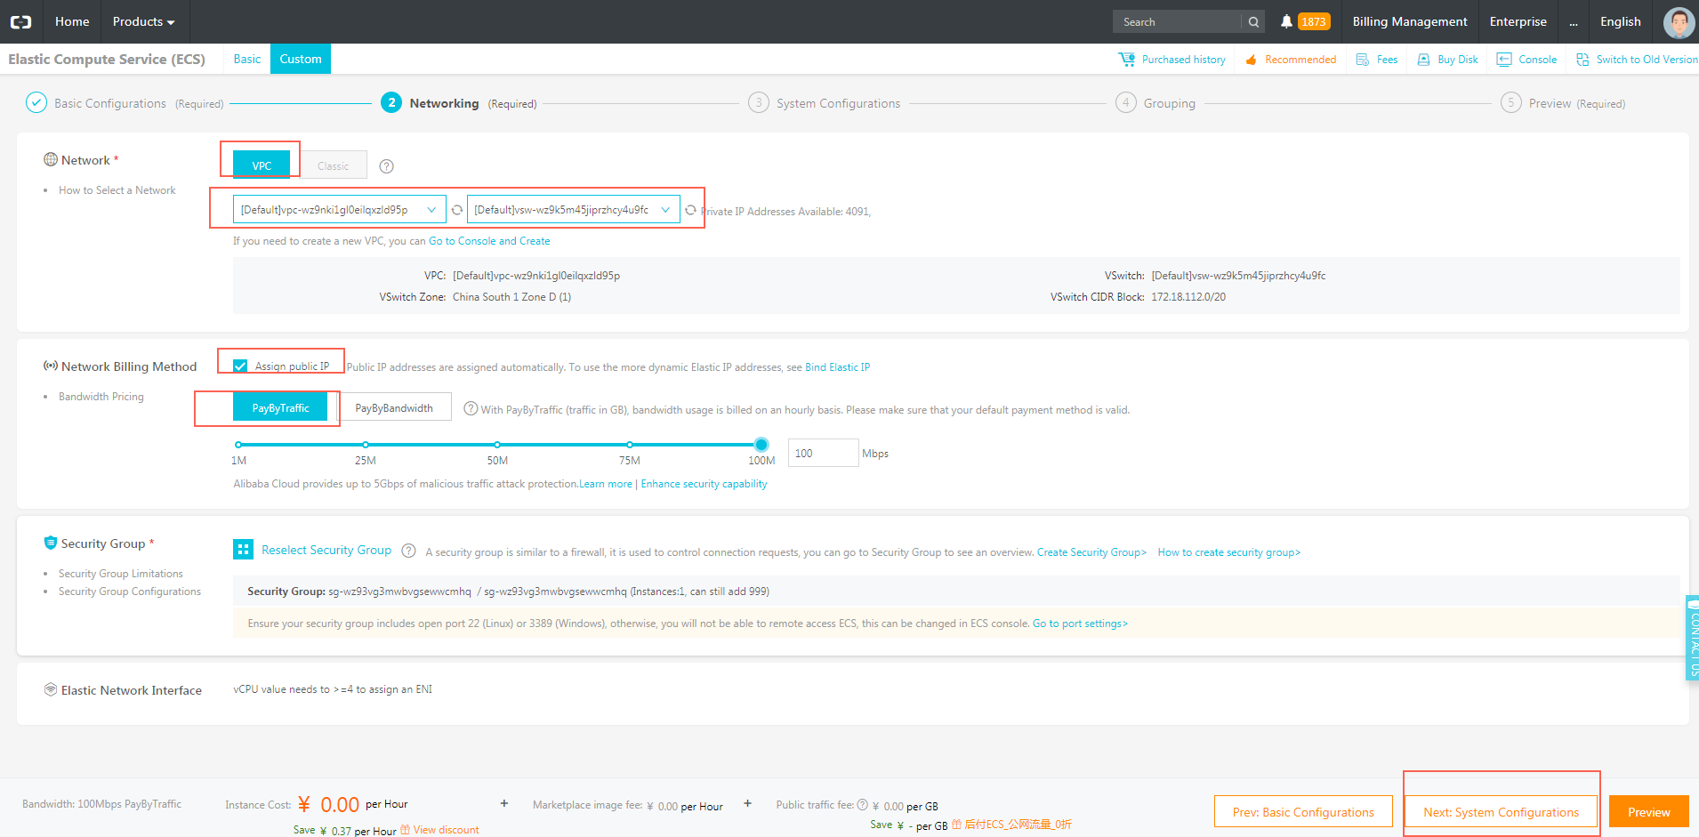Open the VPC selection dropdown

339,210
